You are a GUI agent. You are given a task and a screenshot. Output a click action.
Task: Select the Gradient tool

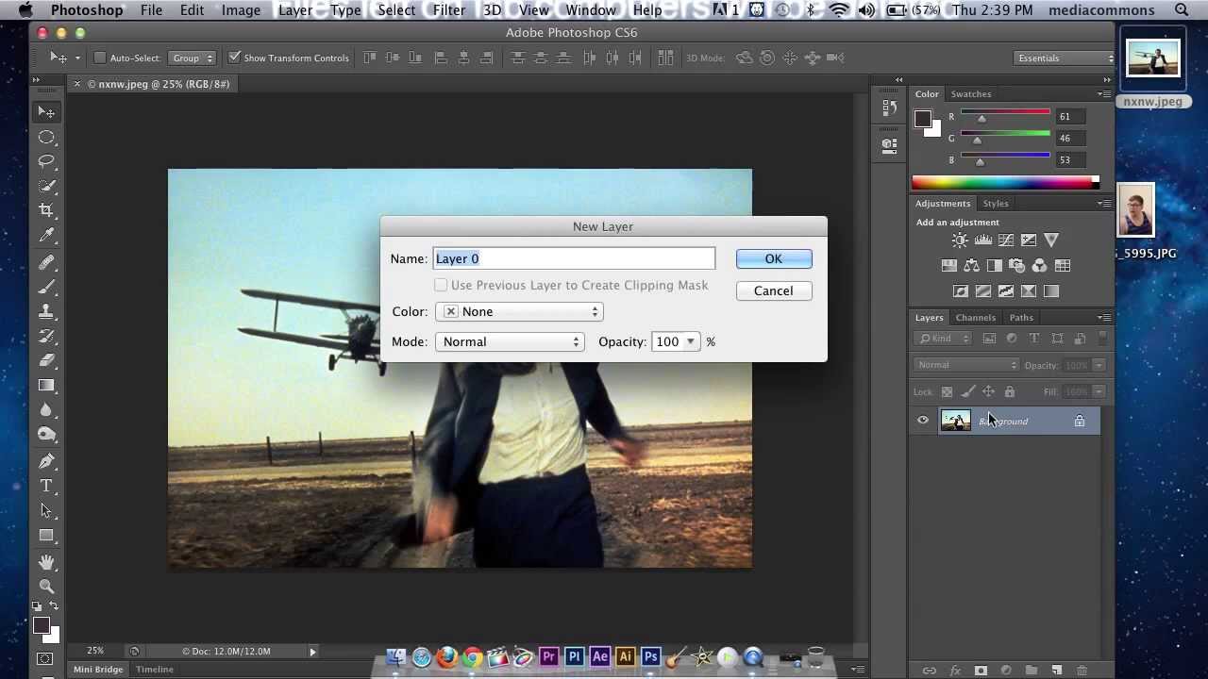coord(46,385)
